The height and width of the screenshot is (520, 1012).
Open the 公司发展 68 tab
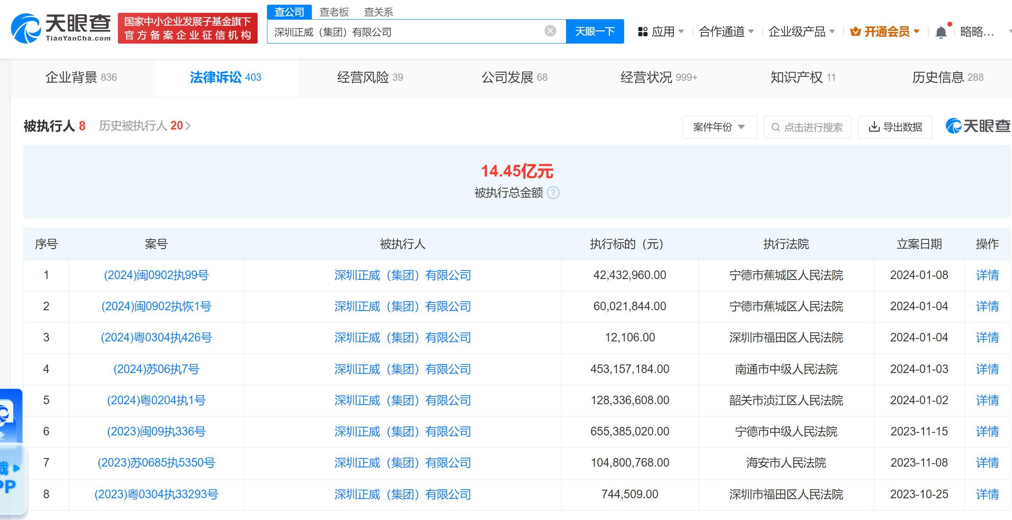(514, 77)
